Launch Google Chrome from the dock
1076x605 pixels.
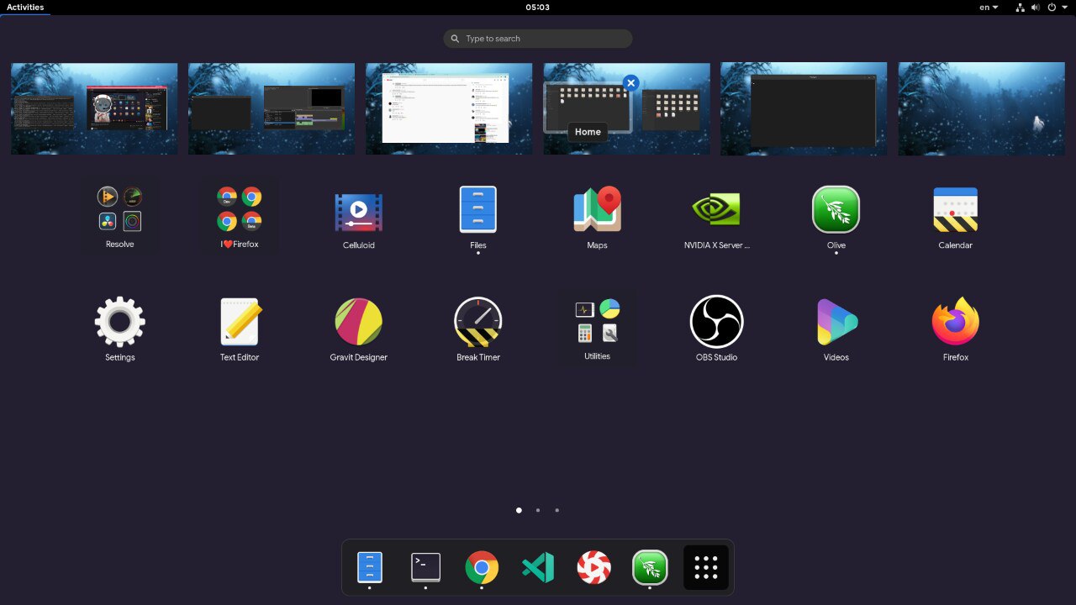tap(482, 568)
